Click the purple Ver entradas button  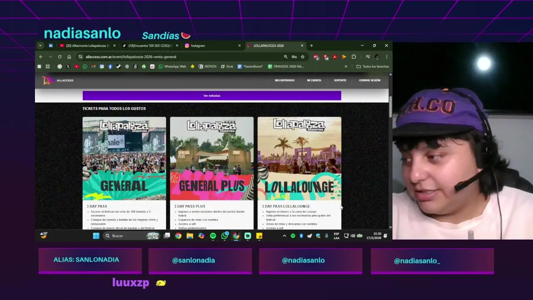212,96
